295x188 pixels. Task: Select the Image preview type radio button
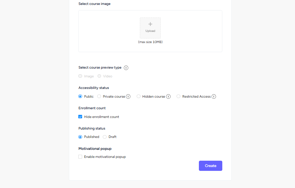(x=80, y=76)
